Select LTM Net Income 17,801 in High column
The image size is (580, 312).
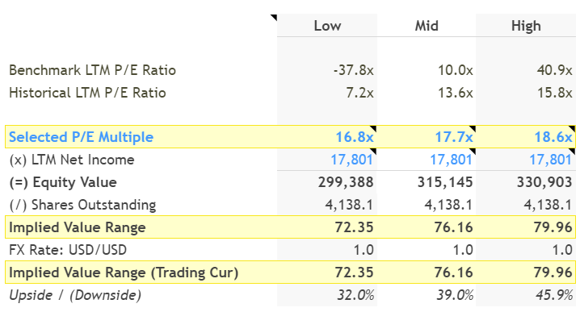pos(550,160)
